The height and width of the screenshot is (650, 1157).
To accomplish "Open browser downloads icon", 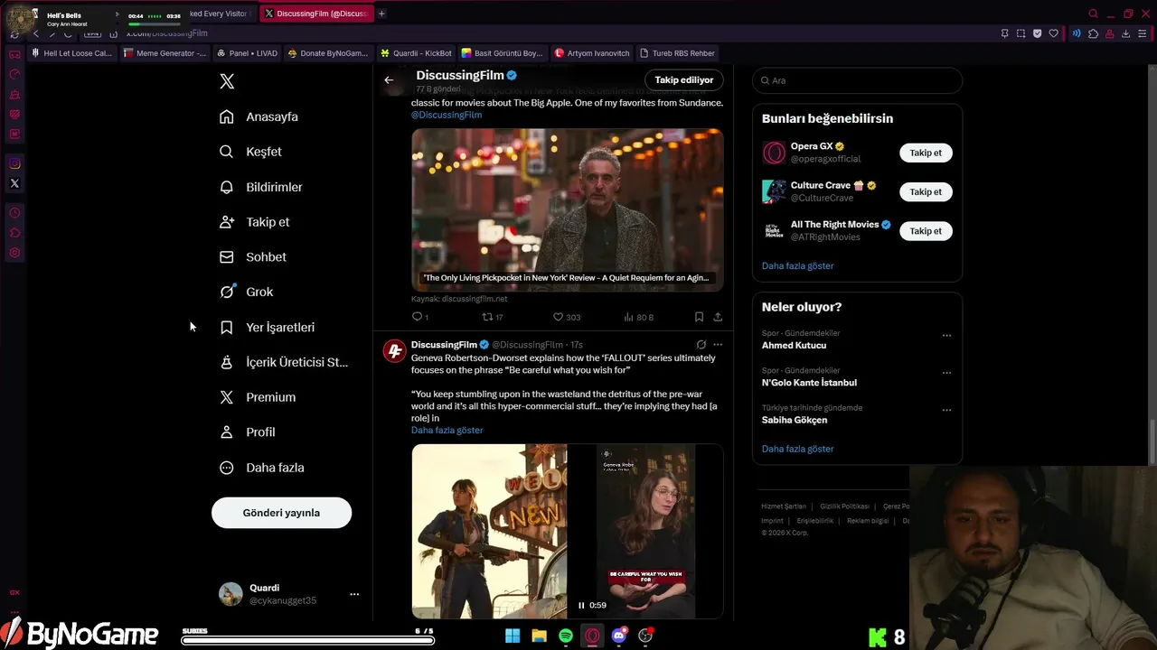I will (1126, 33).
